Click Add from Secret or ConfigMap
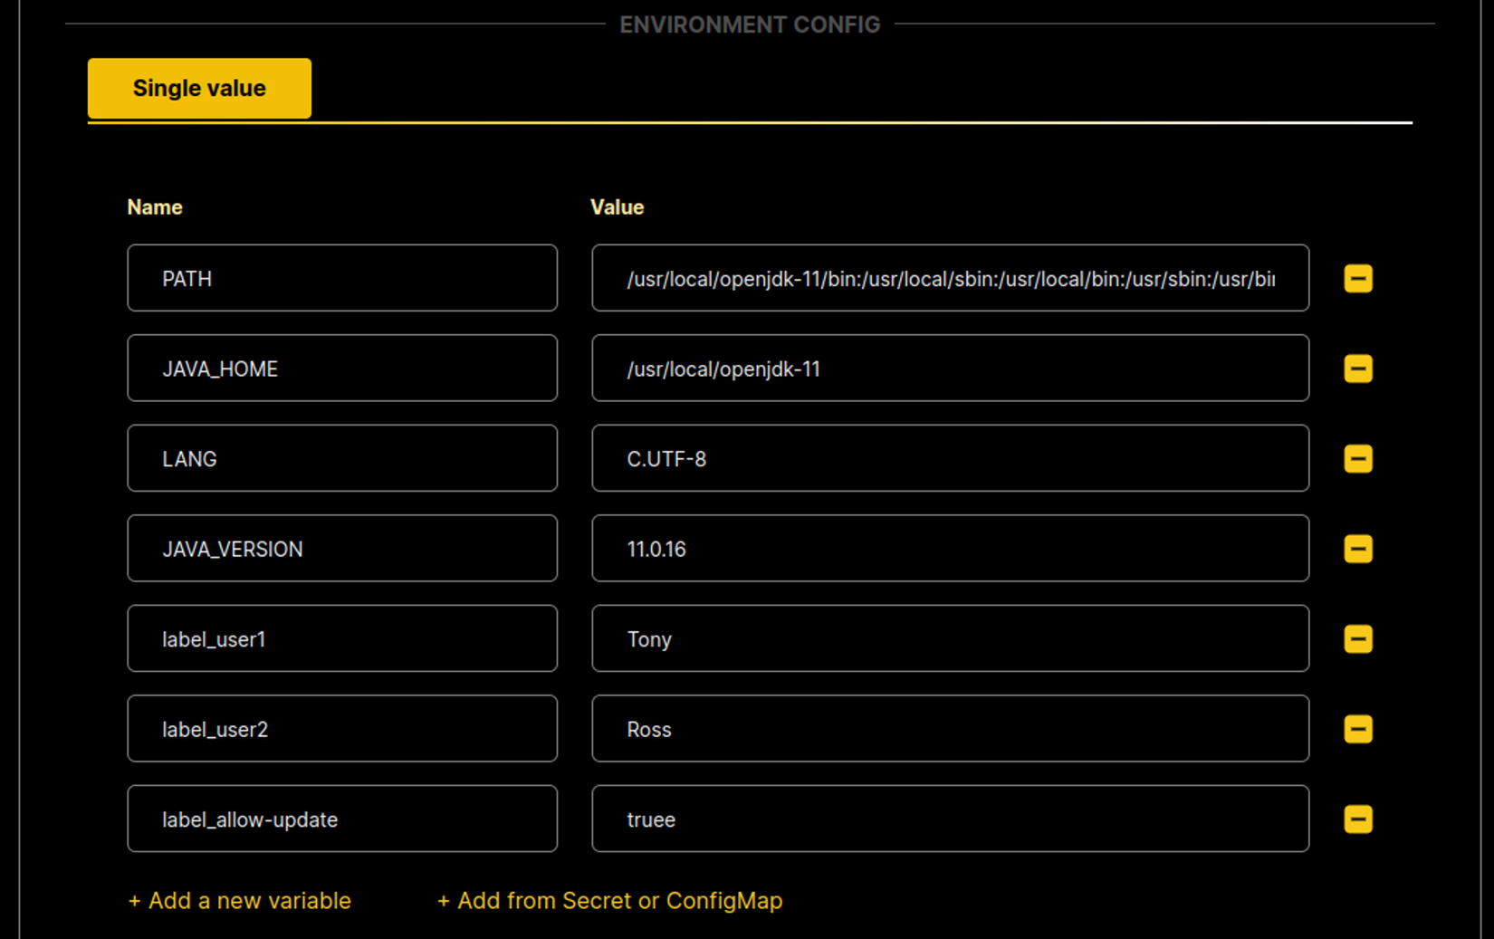The image size is (1494, 939). [610, 901]
